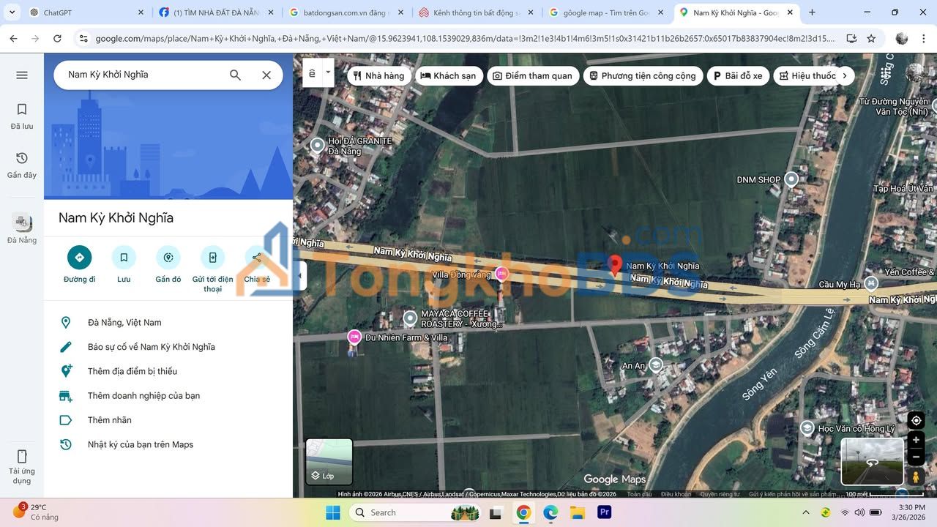Collapse the side panel arrow
This screenshot has width=937, height=527.
[299, 276]
